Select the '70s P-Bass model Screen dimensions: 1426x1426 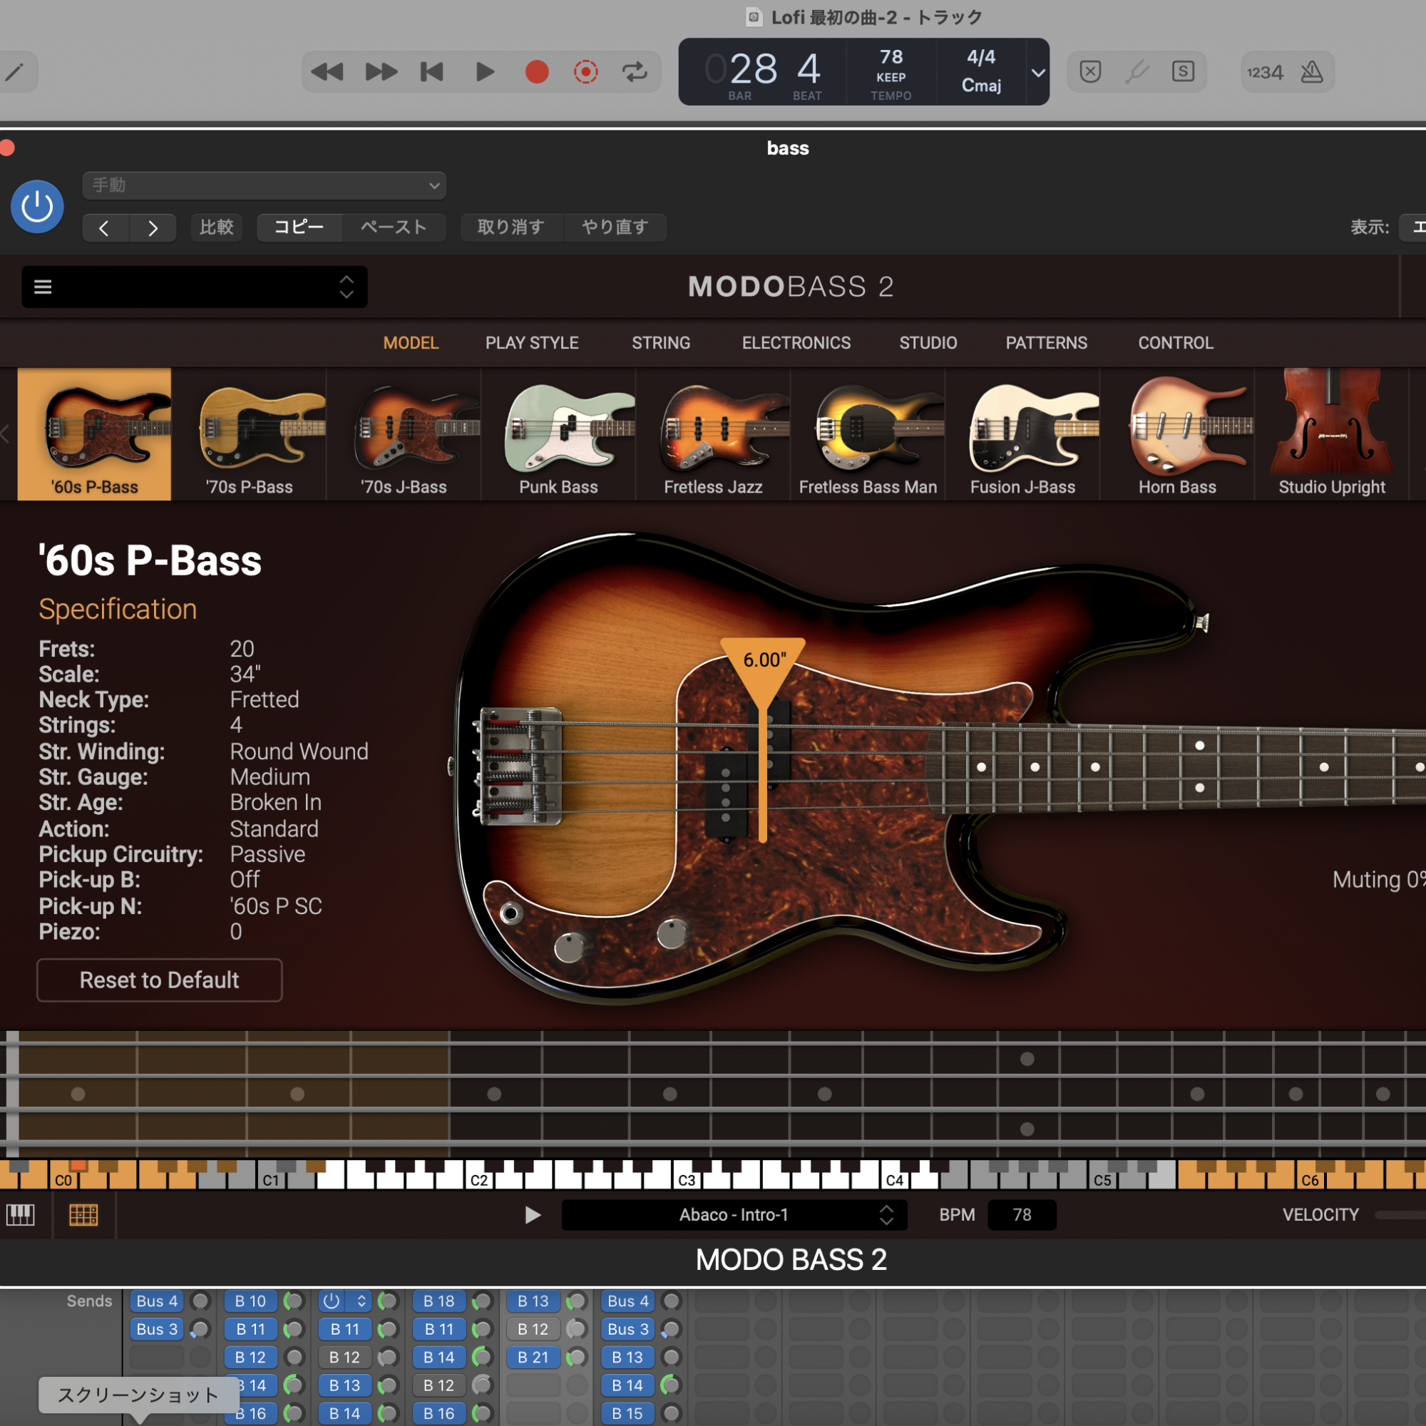pos(250,434)
